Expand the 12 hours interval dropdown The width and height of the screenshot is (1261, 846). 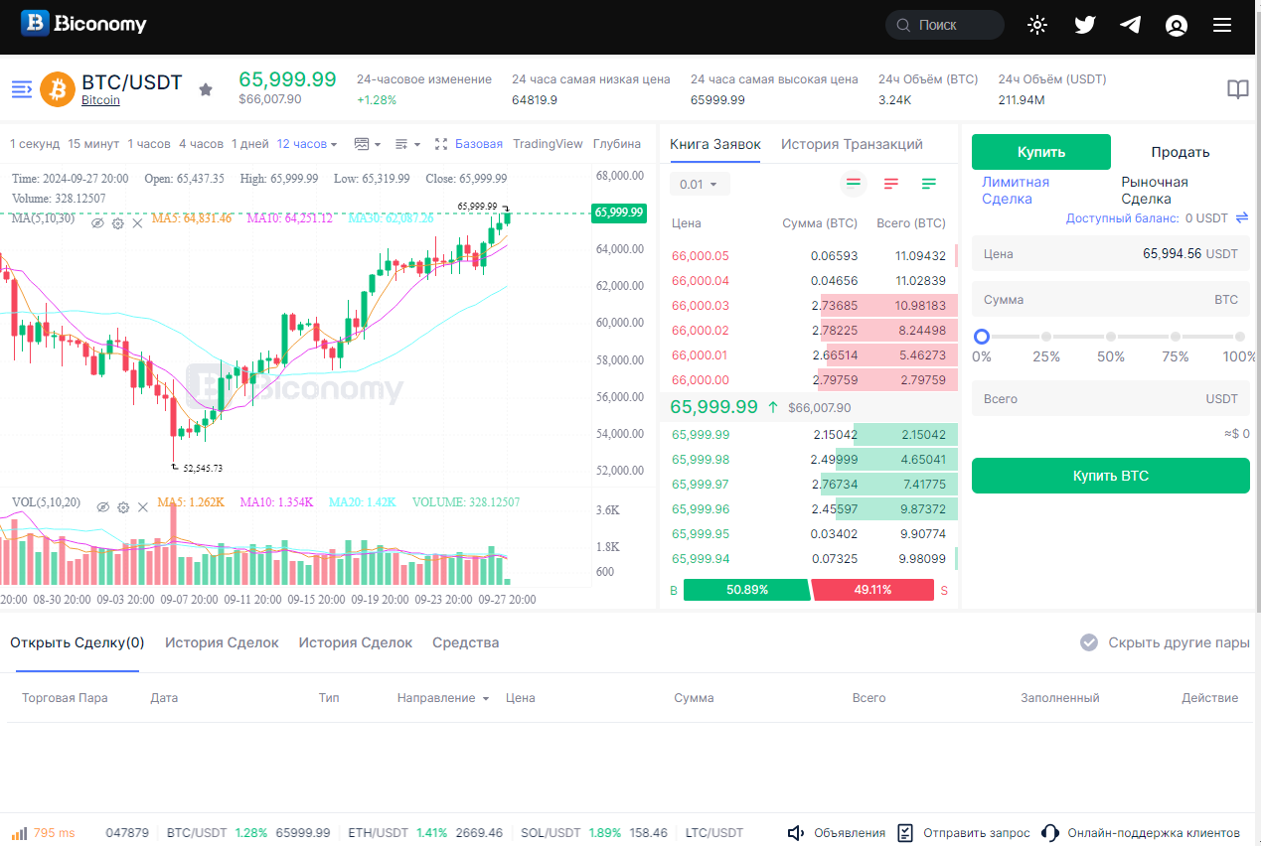[x=307, y=144]
